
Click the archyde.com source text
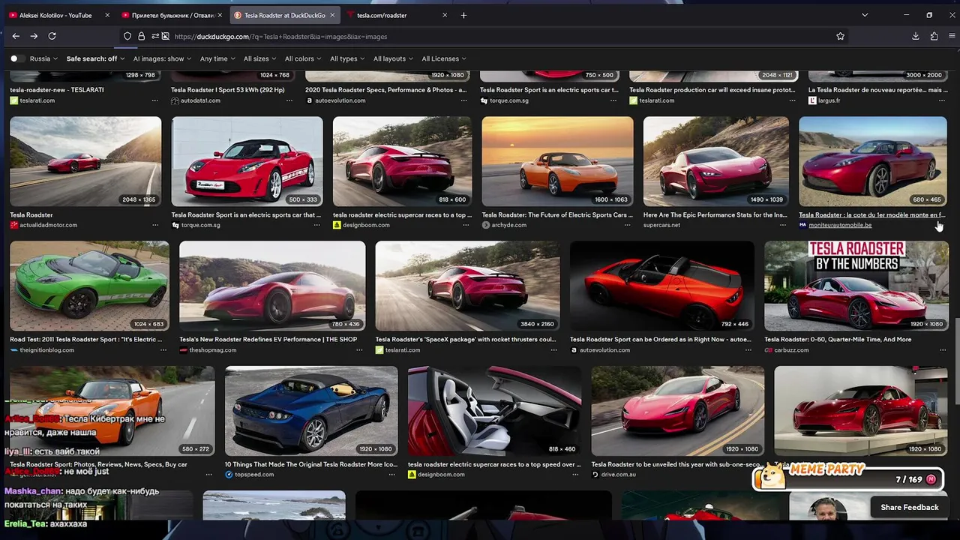coord(509,225)
